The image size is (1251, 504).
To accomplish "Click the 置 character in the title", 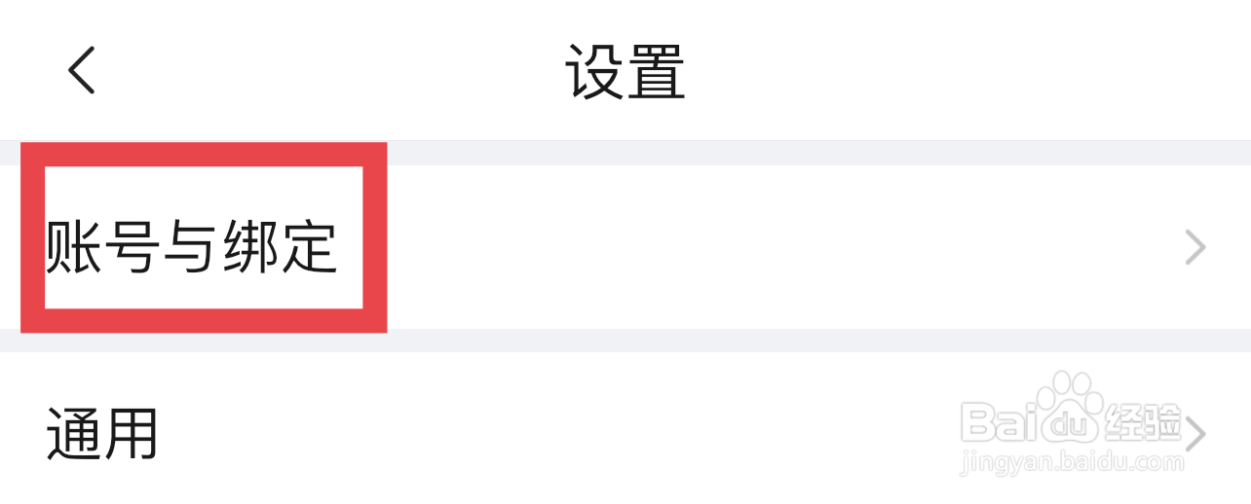I will [655, 71].
